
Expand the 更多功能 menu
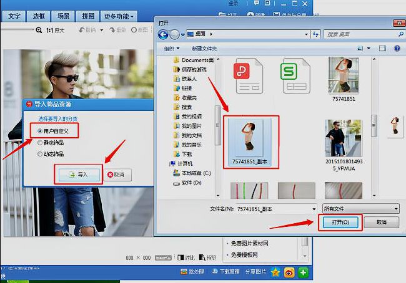(119, 16)
